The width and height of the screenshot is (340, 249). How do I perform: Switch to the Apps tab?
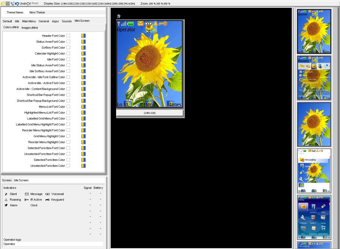pos(55,21)
